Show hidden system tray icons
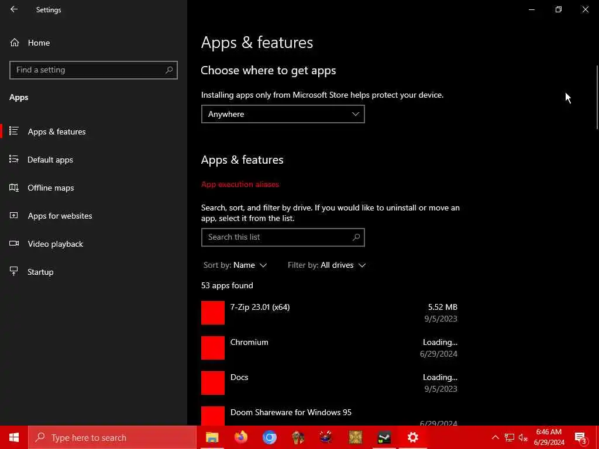Image resolution: width=599 pixels, height=449 pixels. coord(495,437)
